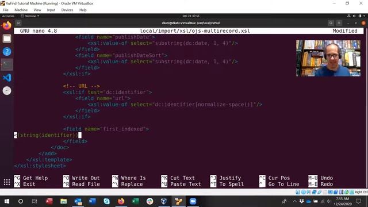This screenshot has width=368, height=207.
Task: Click the Dropbox tray icon
Action: 301,201
